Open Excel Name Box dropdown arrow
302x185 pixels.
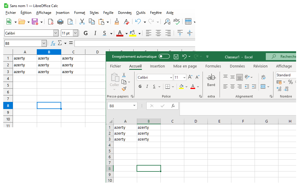(134, 105)
